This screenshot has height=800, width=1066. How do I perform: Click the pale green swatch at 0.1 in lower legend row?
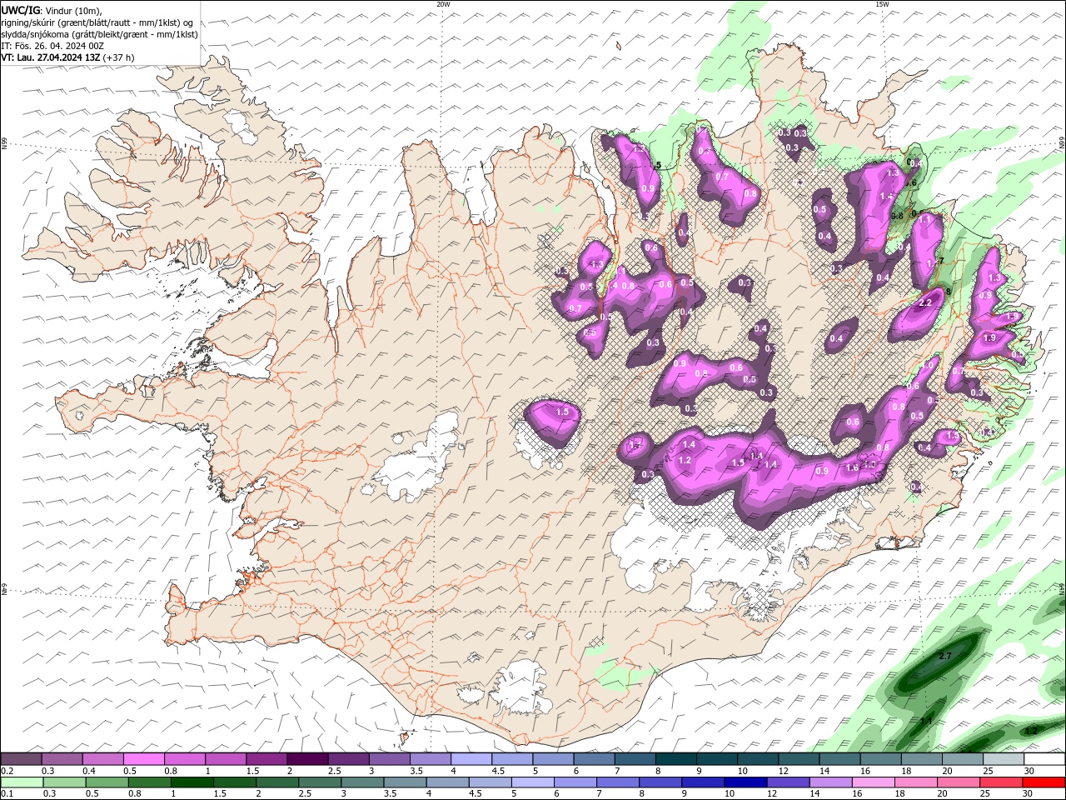21,782
